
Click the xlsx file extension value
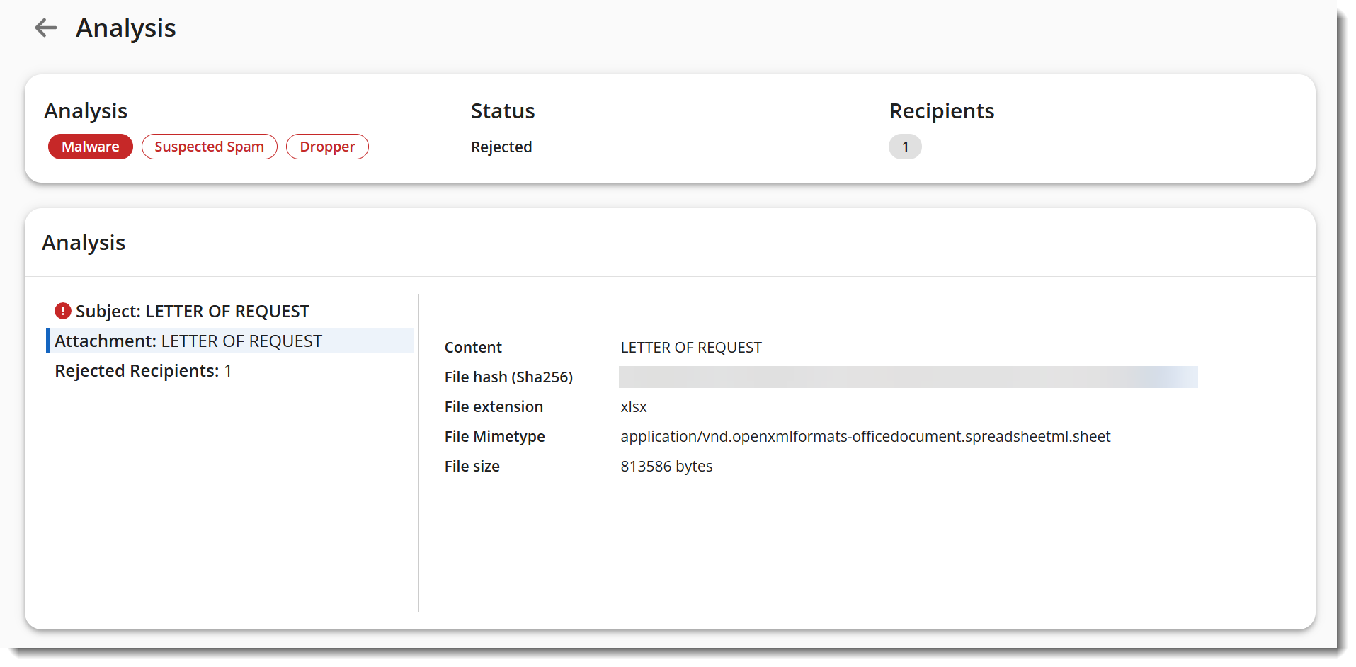(634, 407)
